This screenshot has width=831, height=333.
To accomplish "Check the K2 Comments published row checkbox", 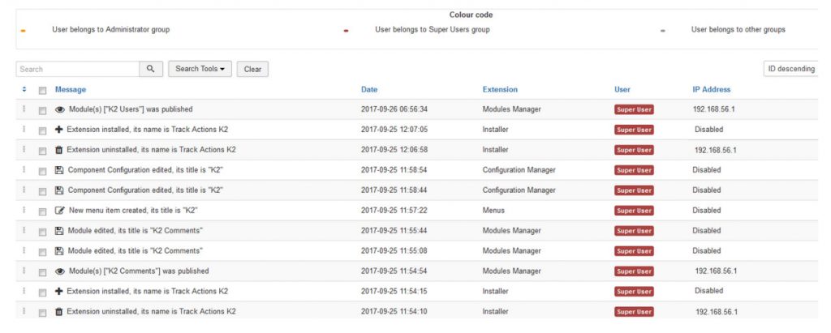I will [42, 272].
